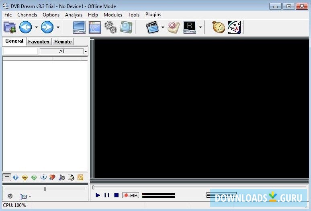Open the File menu
The height and width of the screenshot is (211, 311).
tap(8, 15)
